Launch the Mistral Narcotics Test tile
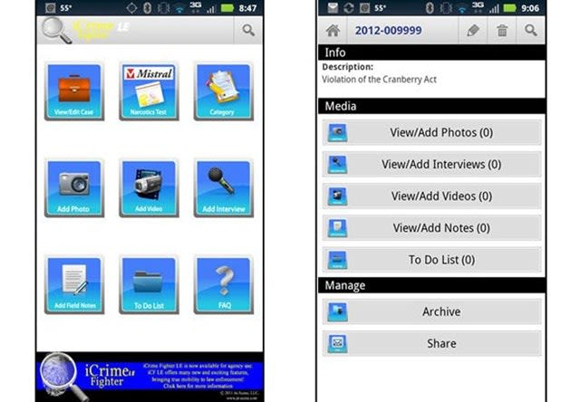Image resolution: width=580 pixels, height=402 pixels. (x=150, y=91)
